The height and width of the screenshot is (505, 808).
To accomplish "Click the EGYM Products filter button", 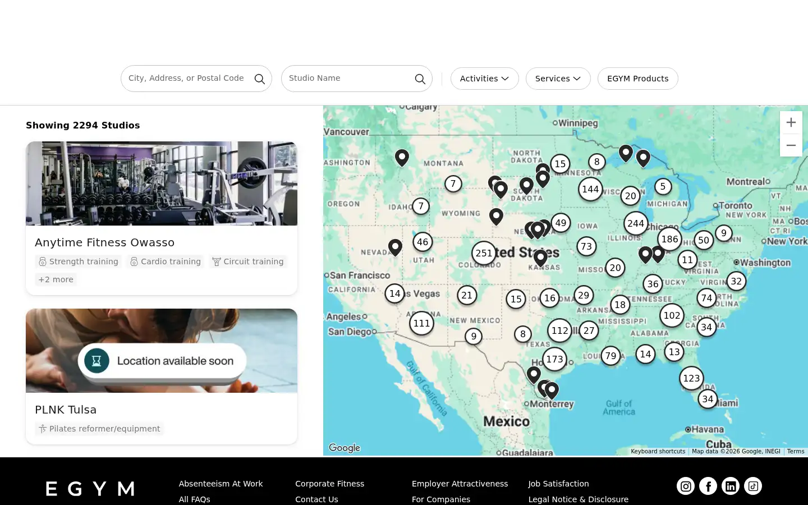I will 637,79.
